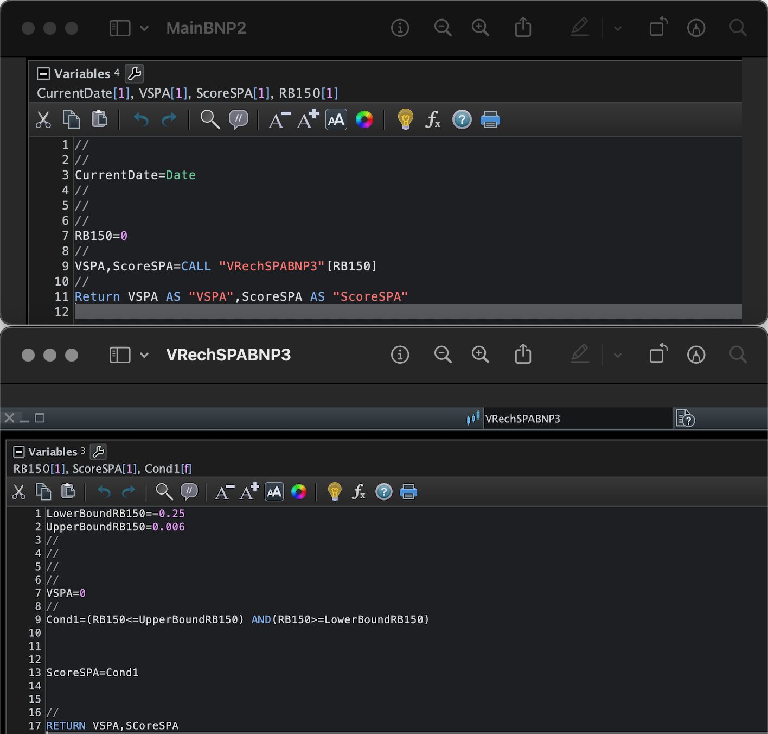Open sidebar view dropdown in MainBNP2 window

(x=144, y=28)
